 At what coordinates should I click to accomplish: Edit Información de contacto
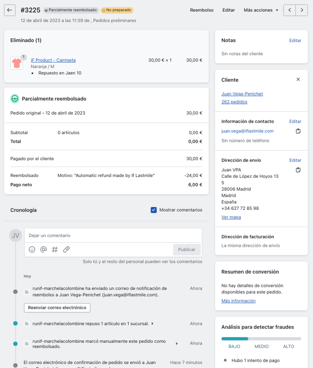295,121
